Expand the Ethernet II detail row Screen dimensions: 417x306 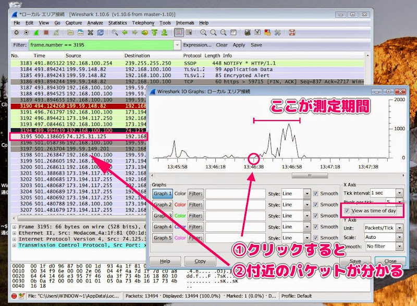pos(15,233)
